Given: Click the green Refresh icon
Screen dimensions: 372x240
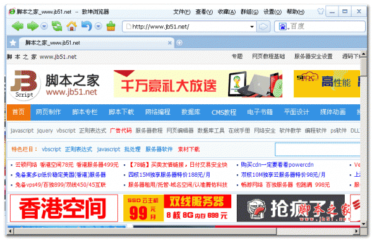Looking at the screenshot, I should (57, 26).
